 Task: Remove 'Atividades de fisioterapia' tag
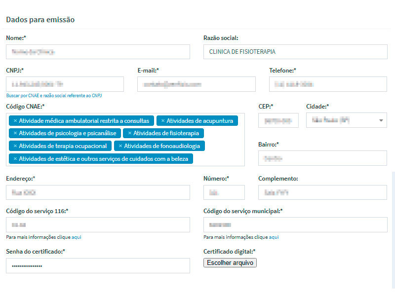(129, 133)
